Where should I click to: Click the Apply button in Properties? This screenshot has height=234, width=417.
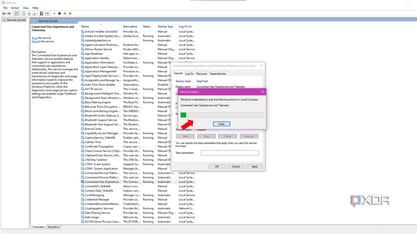pyautogui.click(x=255, y=166)
